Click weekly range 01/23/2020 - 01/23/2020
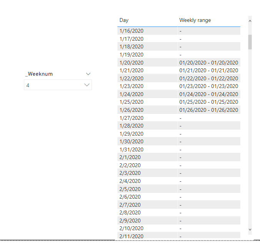The image size is (260, 244). [x=208, y=86]
